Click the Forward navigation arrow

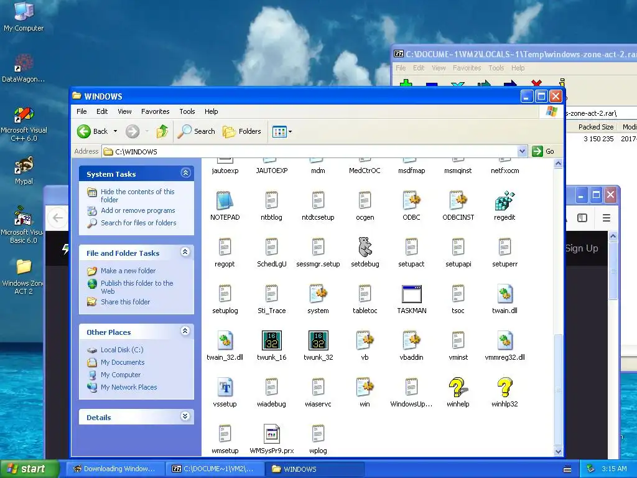click(x=133, y=131)
